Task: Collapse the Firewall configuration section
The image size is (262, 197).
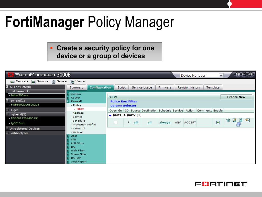Action: tap(68, 101)
